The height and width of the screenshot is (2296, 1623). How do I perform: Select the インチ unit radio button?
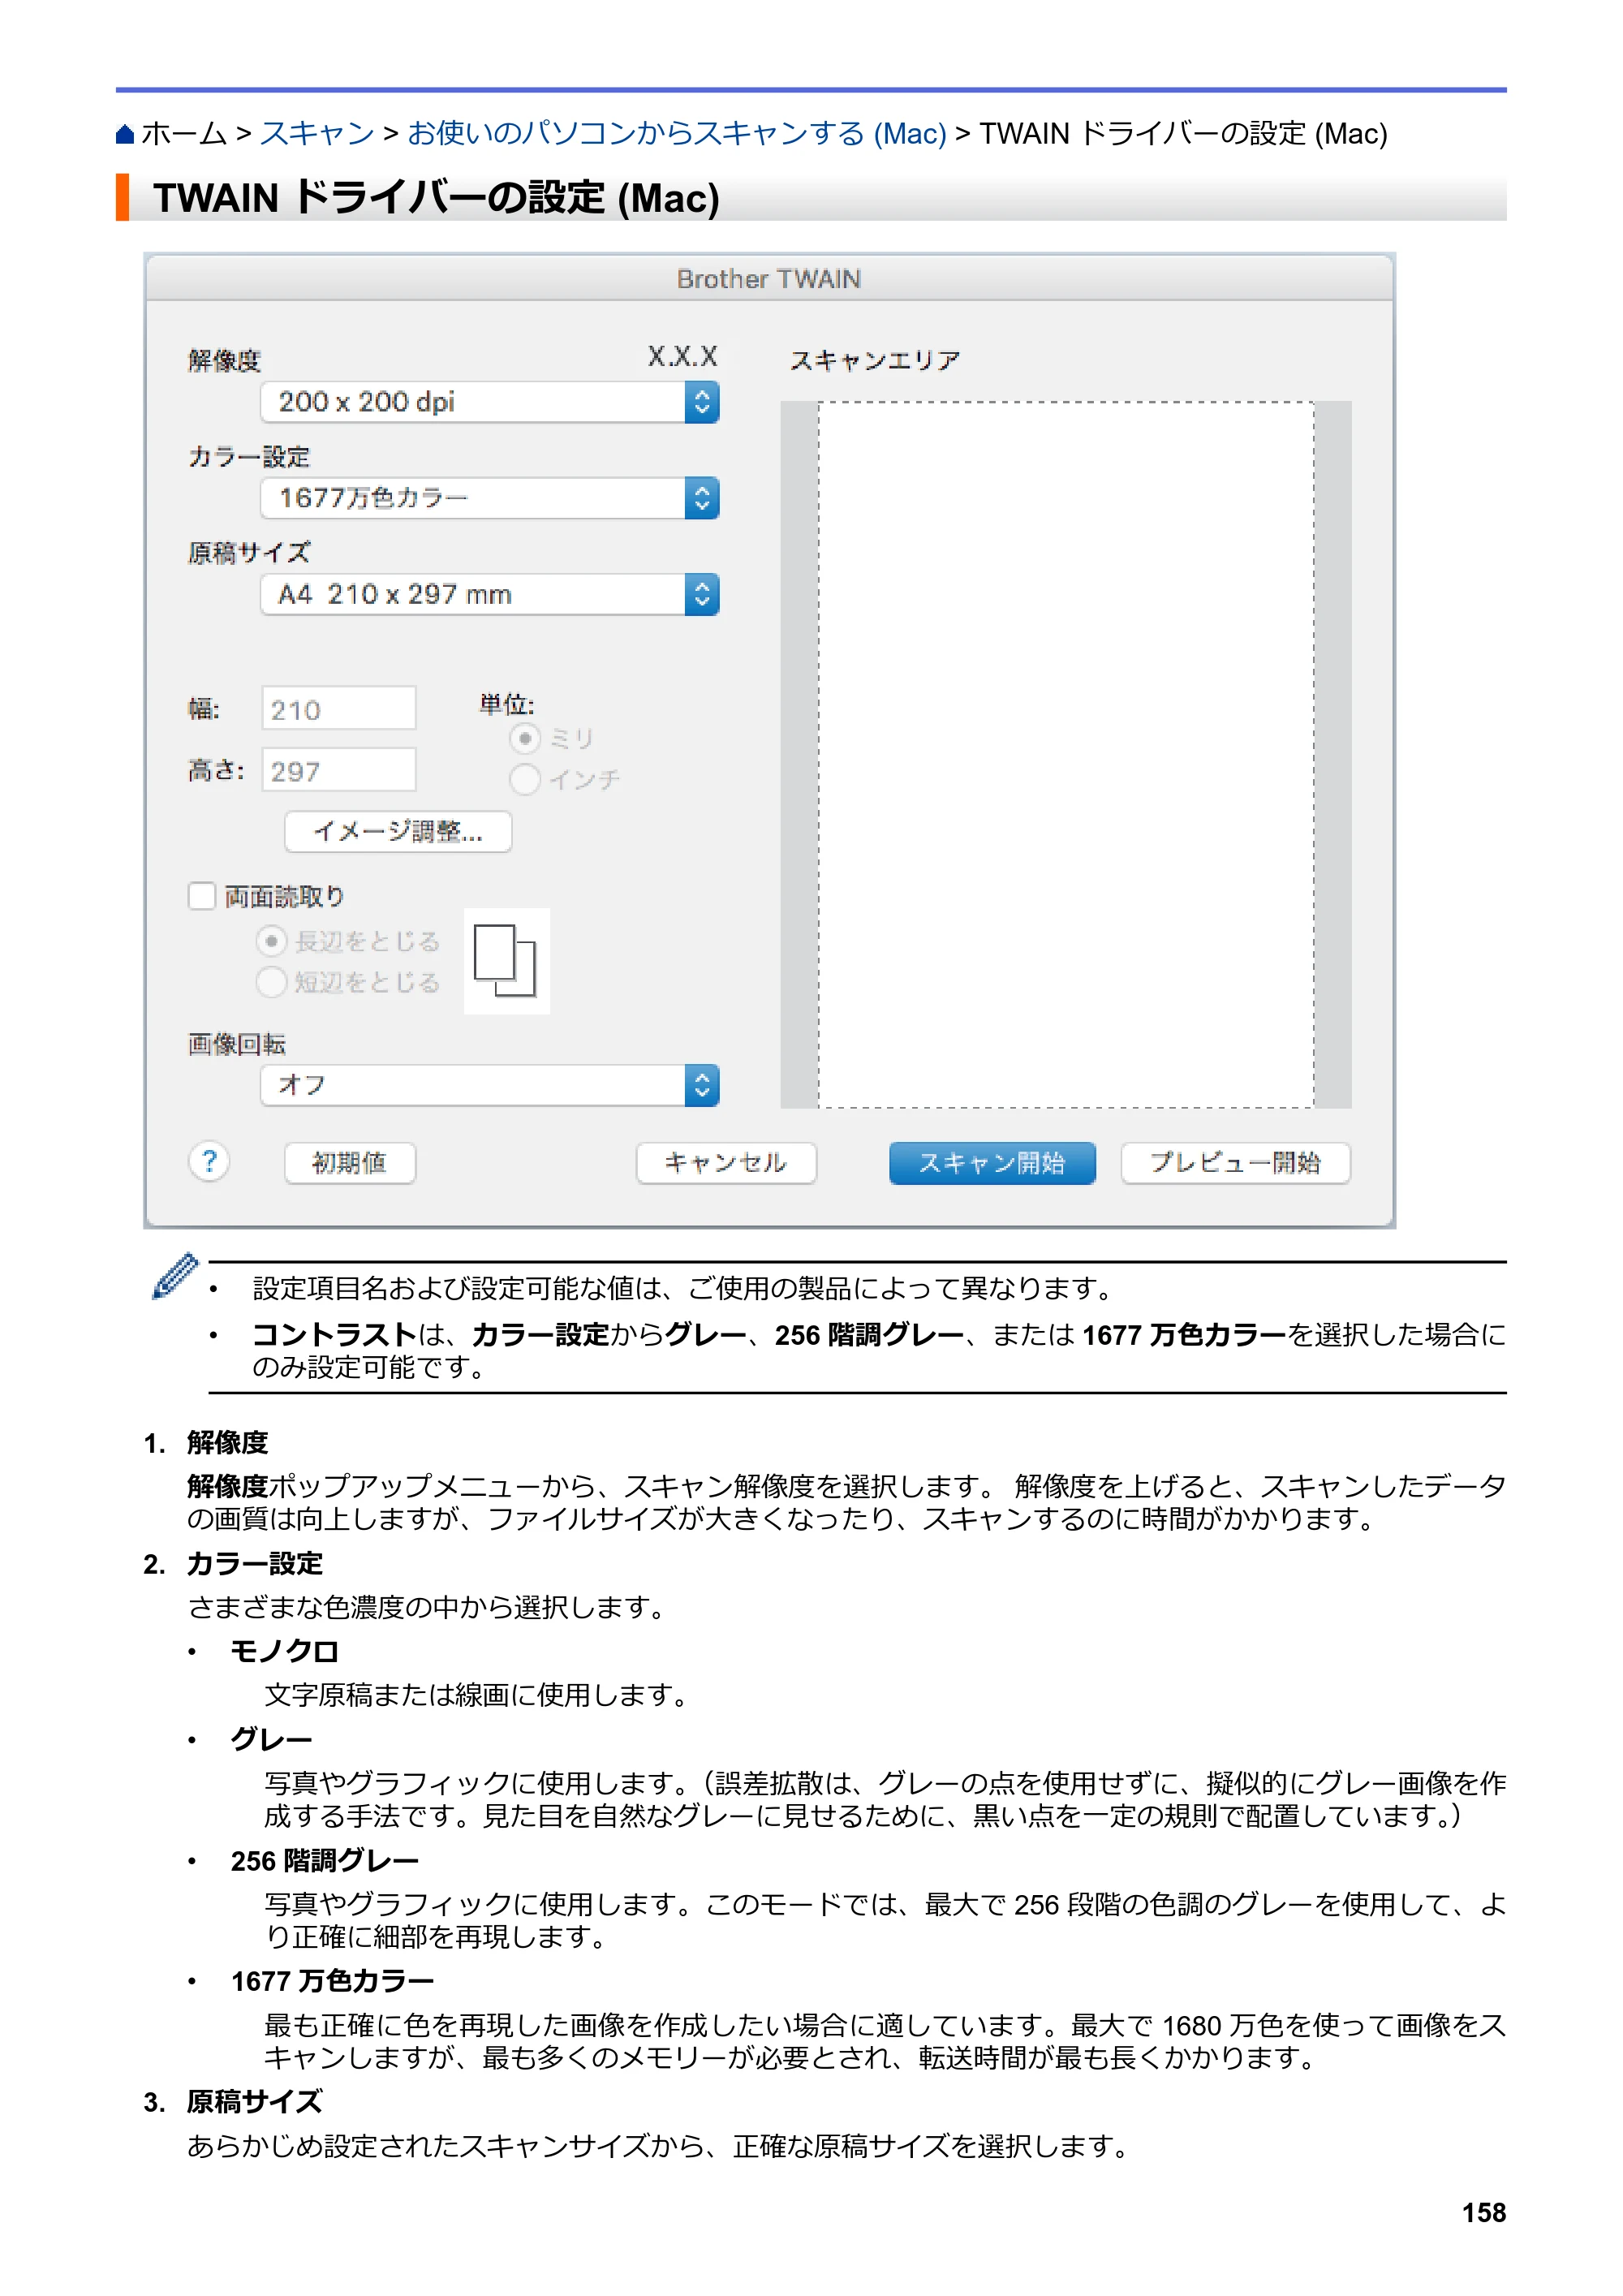coord(525,779)
